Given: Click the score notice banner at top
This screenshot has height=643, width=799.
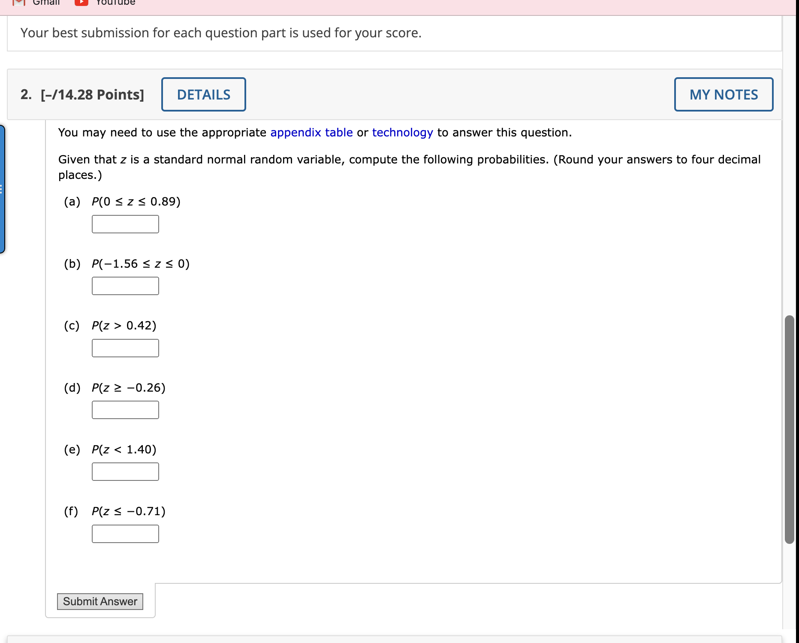Looking at the screenshot, I should 220,33.
